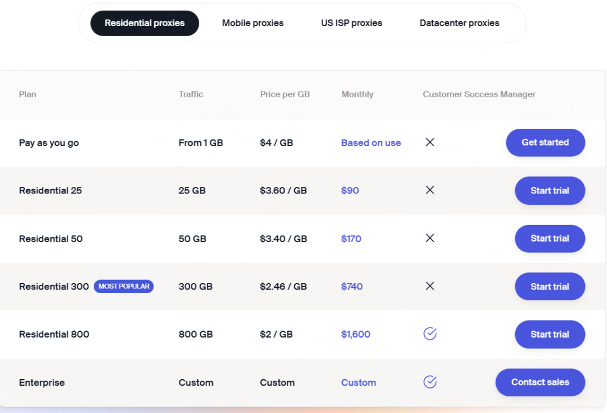Switch to the Mobile proxies tab
Image resolution: width=607 pixels, height=413 pixels.
coord(253,23)
